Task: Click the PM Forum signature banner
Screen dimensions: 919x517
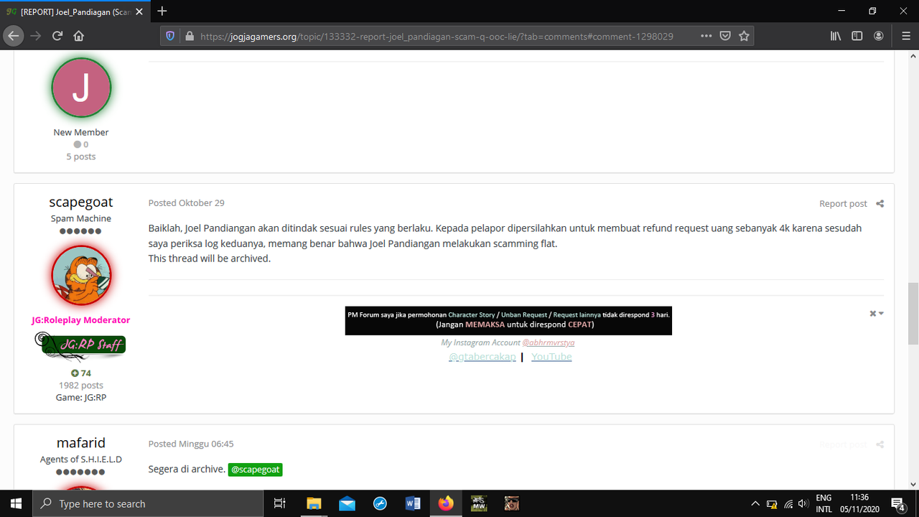Action: [x=508, y=321]
